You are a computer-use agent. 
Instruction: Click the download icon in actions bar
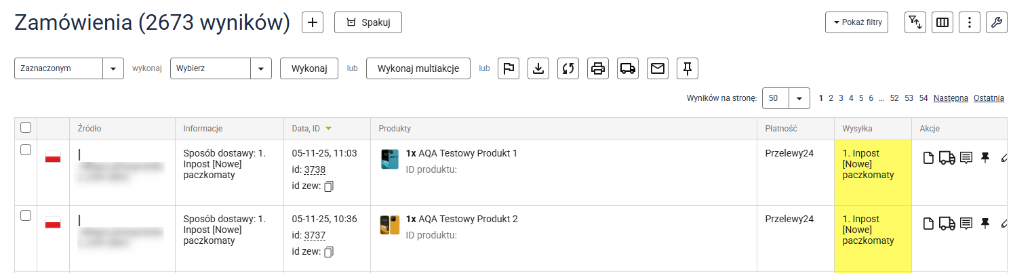(538, 68)
